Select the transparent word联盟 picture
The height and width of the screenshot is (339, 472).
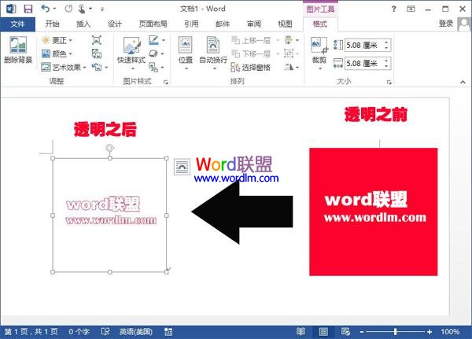[x=110, y=215]
